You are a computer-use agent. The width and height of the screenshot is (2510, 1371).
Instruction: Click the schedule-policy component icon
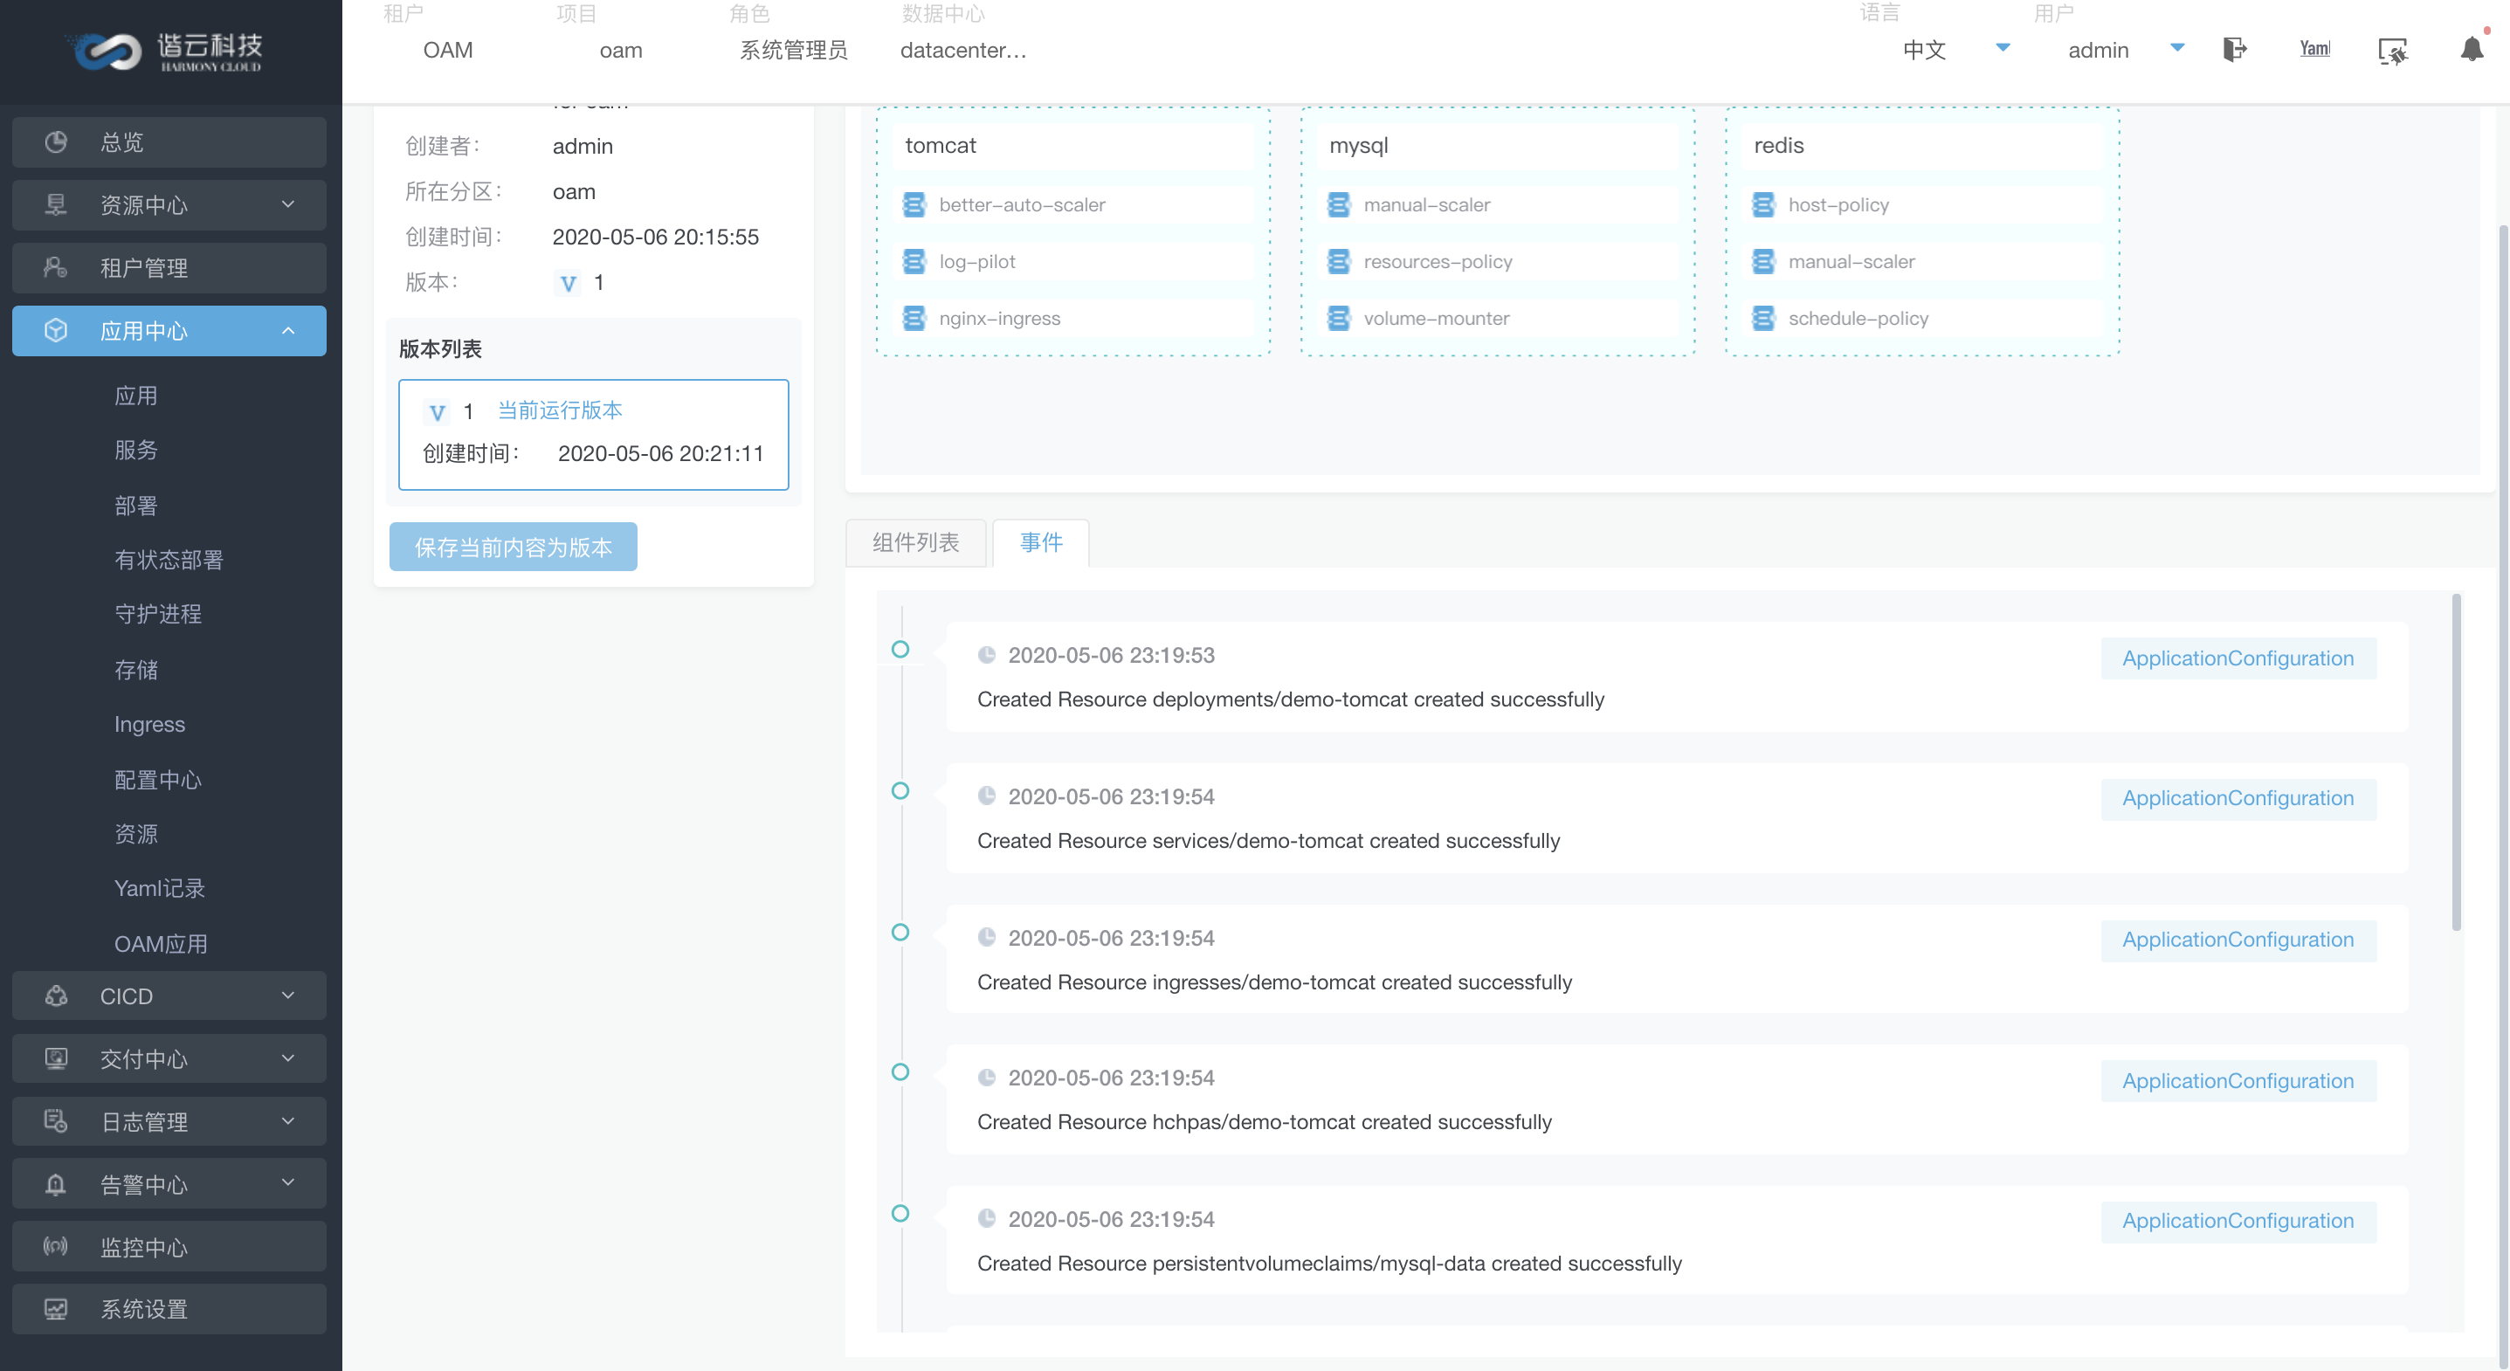(x=1764, y=319)
